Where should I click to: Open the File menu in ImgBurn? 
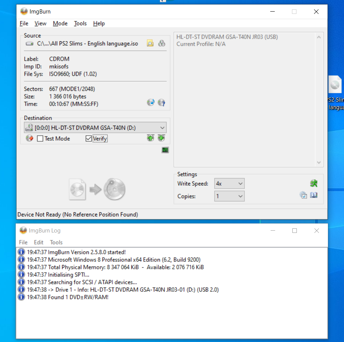pyautogui.click(x=24, y=23)
